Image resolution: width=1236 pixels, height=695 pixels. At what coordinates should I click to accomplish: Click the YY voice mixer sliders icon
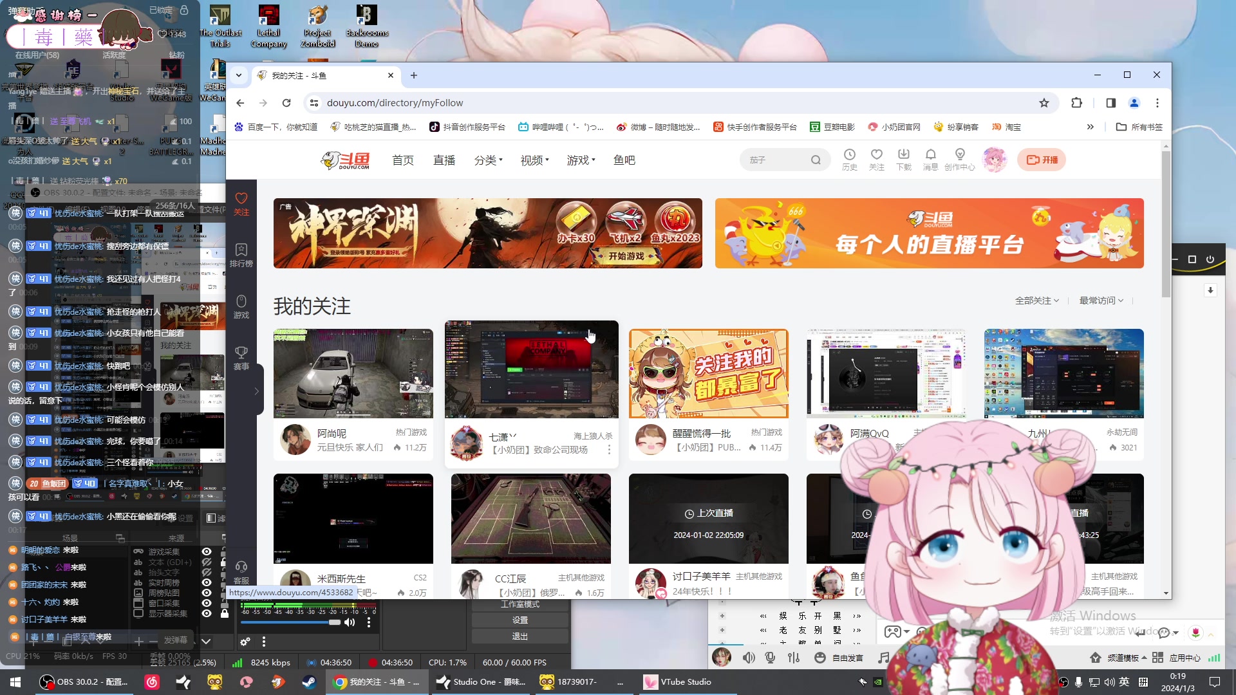pos(794,658)
